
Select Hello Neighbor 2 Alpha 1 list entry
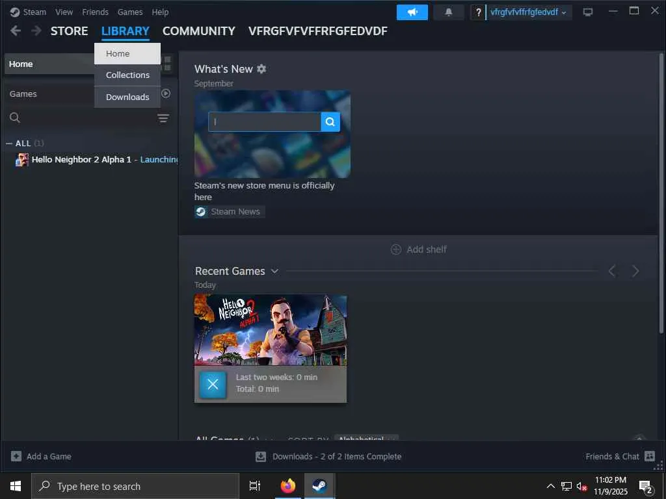pos(97,160)
